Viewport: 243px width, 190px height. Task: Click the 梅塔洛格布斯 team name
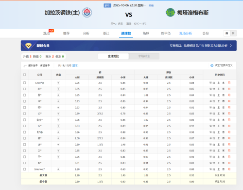(x=193, y=13)
